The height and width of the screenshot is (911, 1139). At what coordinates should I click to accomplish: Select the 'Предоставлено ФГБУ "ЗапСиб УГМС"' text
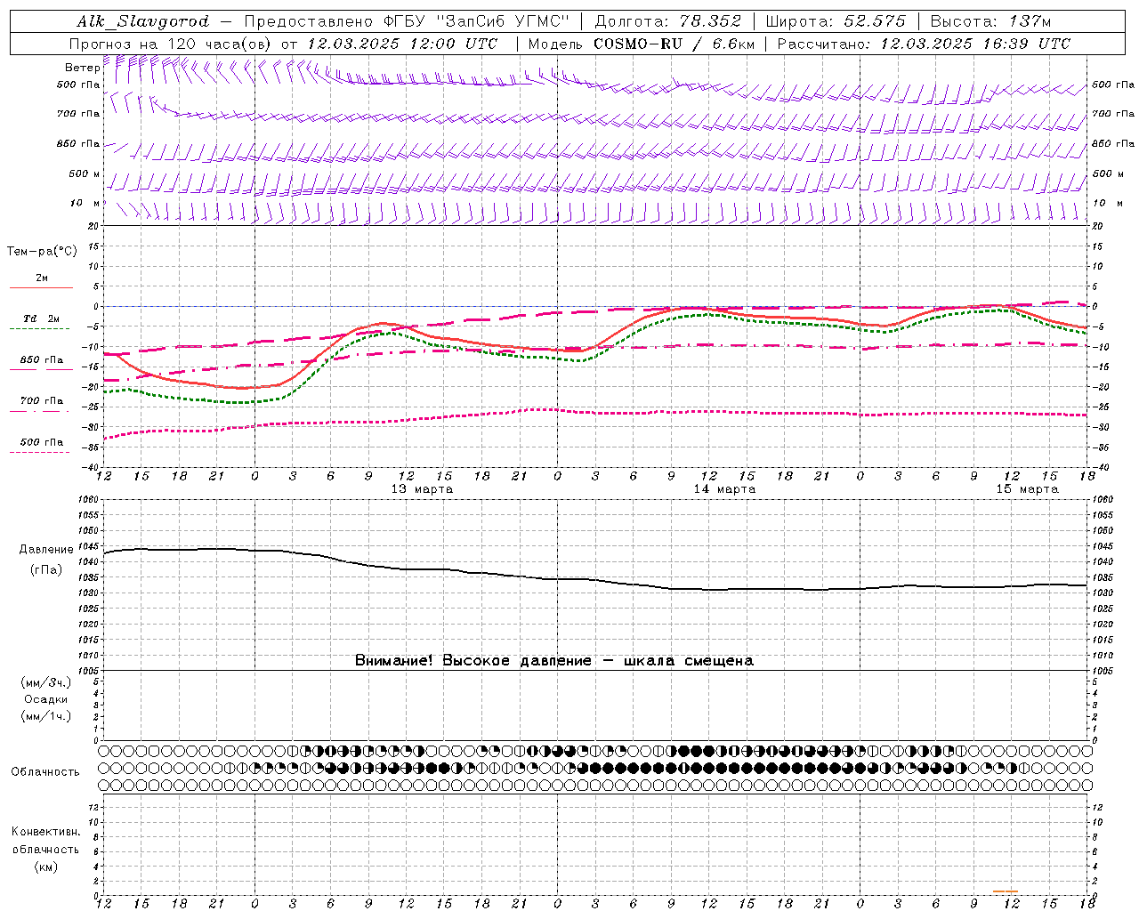click(x=407, y=21)
